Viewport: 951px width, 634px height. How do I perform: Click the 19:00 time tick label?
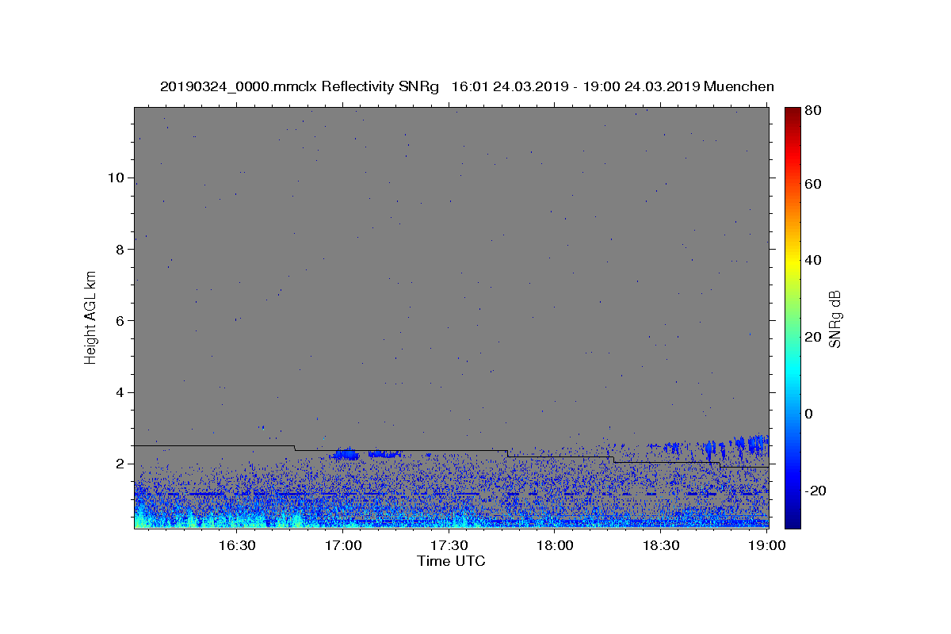point(767,545)
